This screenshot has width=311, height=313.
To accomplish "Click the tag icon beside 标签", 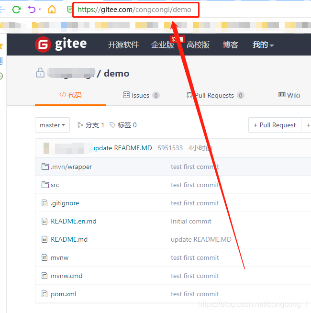I will pyautogui.click(x=112, y=125).
